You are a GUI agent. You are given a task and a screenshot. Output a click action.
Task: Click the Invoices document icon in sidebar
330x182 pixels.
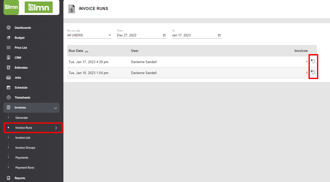click(8, 107)
